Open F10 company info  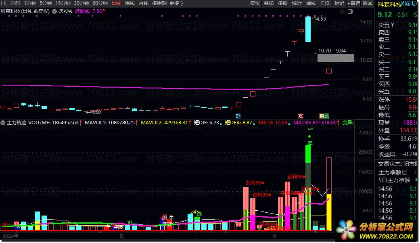(x=325, y=3)
